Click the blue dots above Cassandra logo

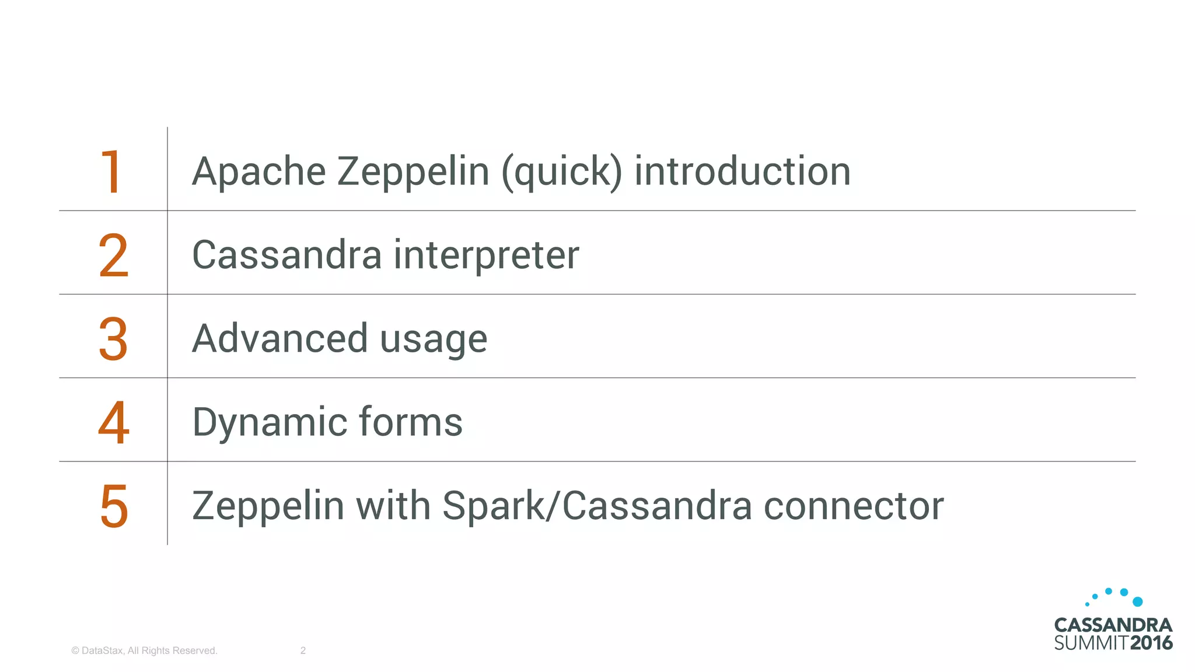pos(1113,597)
